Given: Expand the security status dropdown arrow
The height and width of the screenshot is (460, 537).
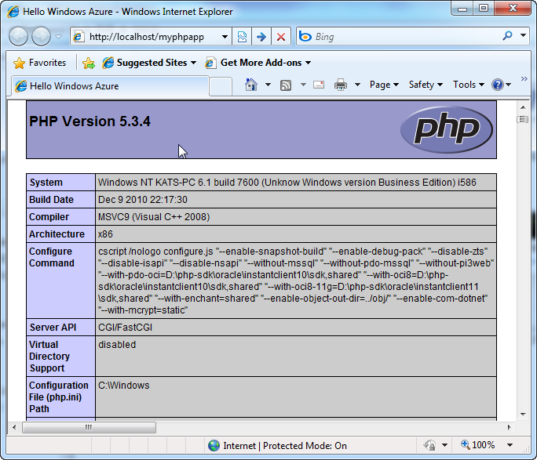Looking at the screenshot, I should pyautogui.click(x=444, y=445).
